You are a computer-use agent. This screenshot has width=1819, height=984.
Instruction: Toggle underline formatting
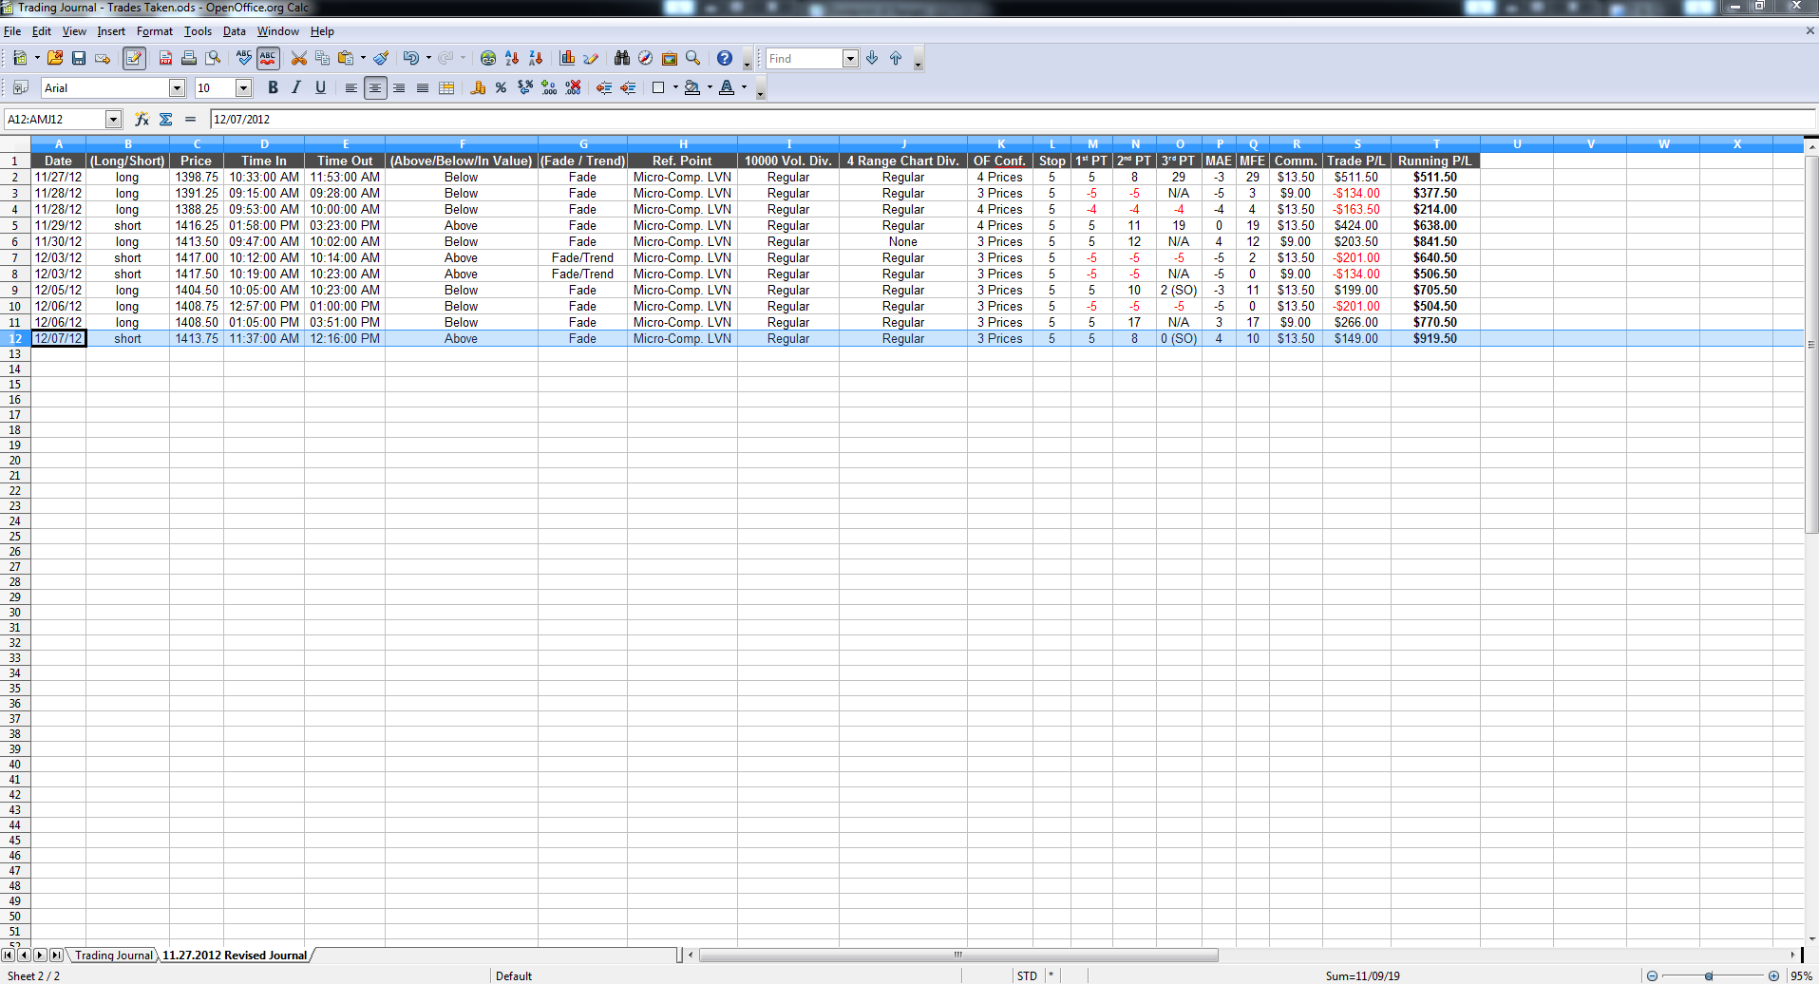click(x=320, y=87)
